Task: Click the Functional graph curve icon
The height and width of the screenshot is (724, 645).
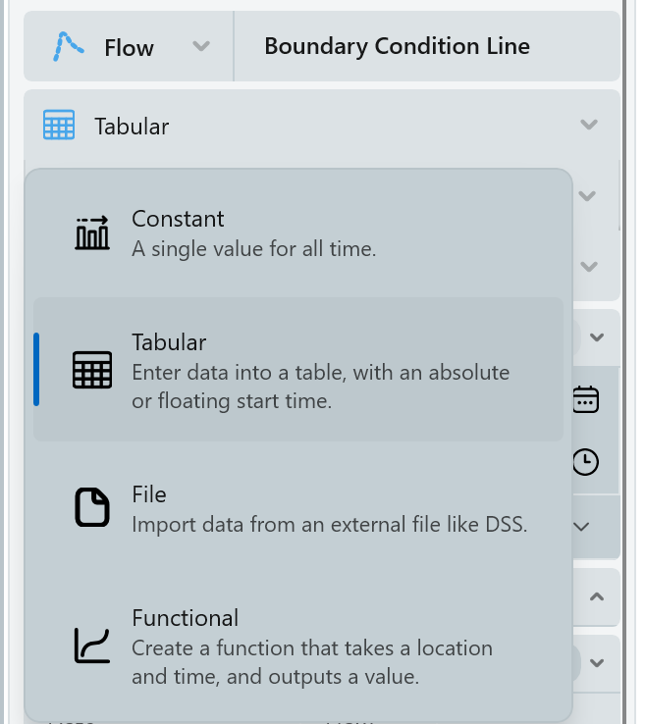Action: pyautogui.click(x=92, y=646)
